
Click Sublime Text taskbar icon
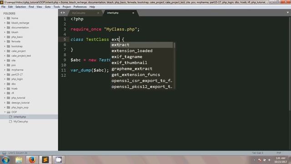pos(45,160)
